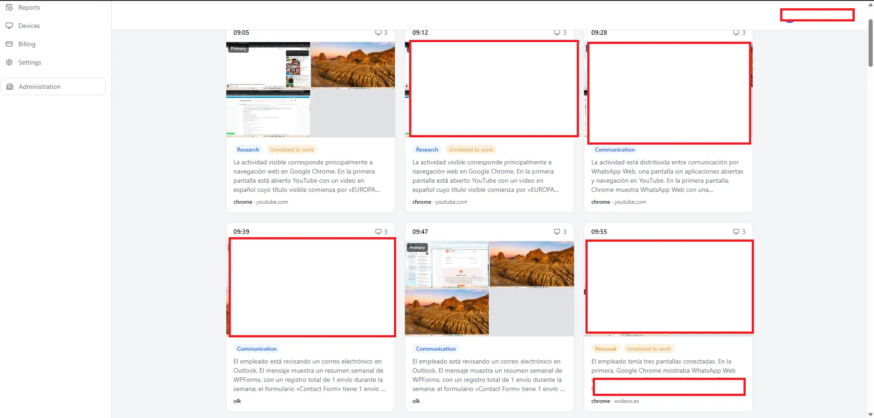Open the top-right desert screenshot of 09:47 card
874x418 pixels.
pos(532,264)
